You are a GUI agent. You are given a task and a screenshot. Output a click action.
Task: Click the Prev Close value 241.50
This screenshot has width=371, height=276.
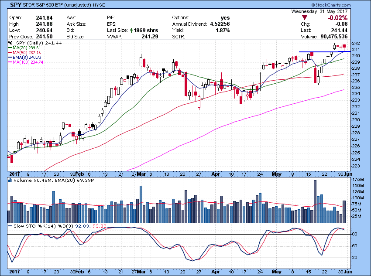tap(44, 37)
